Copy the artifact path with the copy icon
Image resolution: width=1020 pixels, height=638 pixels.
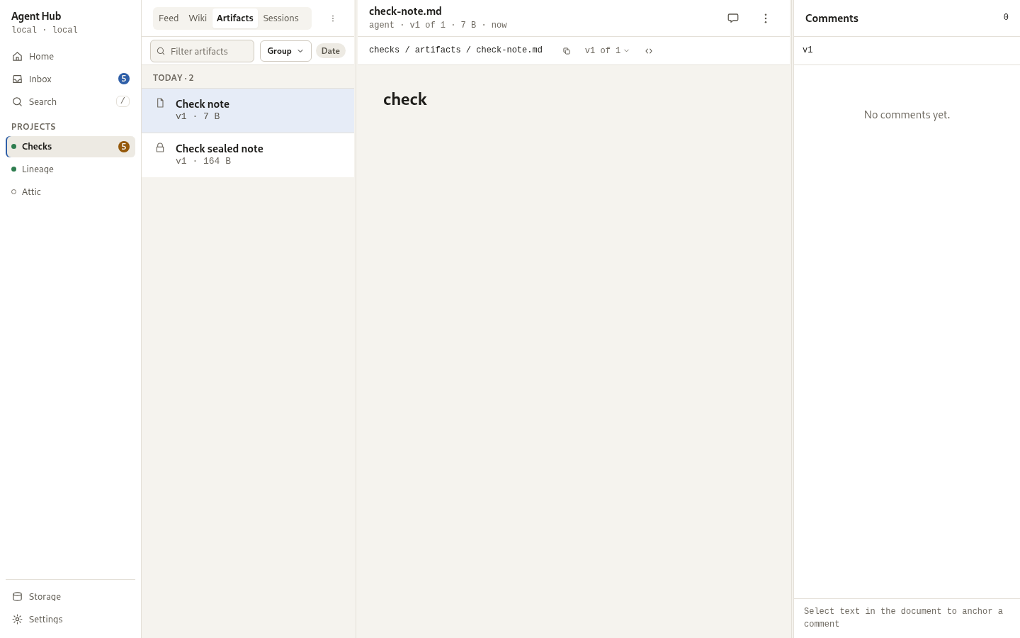[x=567, y=51]
